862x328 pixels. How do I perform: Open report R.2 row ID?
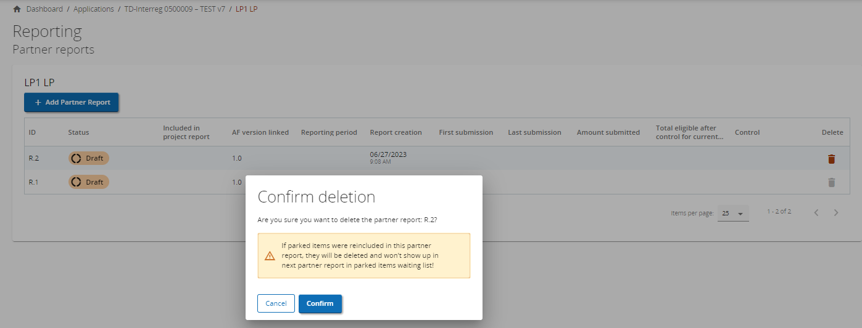pos(34,158)
